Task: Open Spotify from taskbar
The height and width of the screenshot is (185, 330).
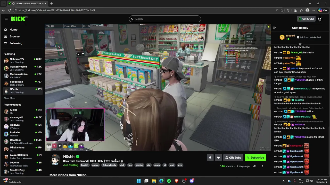Action: [x=169, y=181]
